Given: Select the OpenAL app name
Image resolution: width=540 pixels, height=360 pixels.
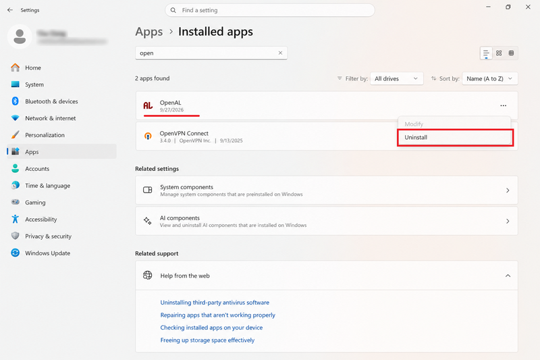Looking at the screenshot, I should point(170,103).
